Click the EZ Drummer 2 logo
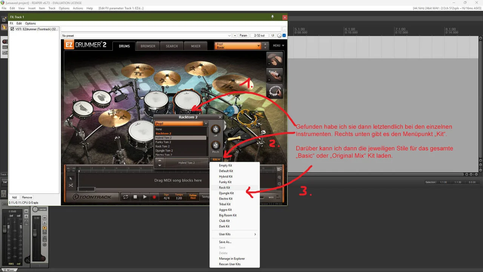Viewport: 483px width, 272px height. tap(85, 45)
